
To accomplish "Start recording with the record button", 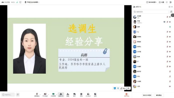I will (x=81, y=95).
